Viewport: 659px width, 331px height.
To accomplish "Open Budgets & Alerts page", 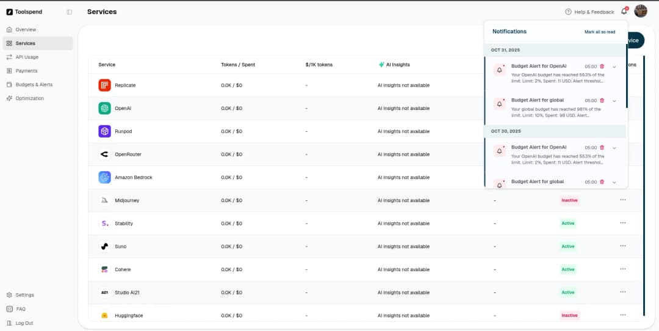I will tap(34, 84).
